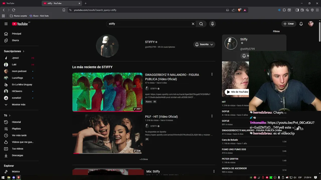
Task: Bookmark this page in address bar
Action: point(64,10)
